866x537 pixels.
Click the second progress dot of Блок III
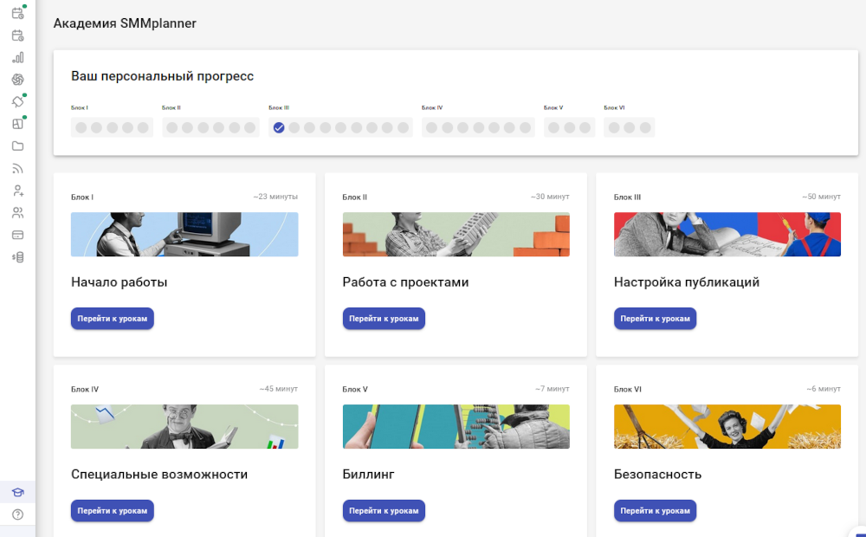coord(294,127)
